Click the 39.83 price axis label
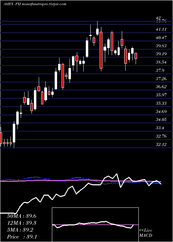This screenshot has width=173, height=242. [161, 46]
